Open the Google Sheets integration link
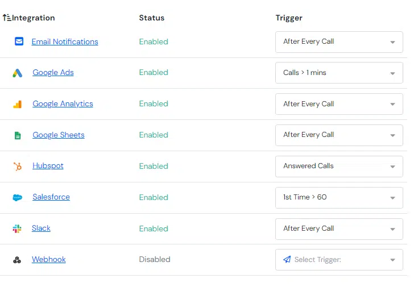This screenshot has width=414, height=291. [59, 135]
